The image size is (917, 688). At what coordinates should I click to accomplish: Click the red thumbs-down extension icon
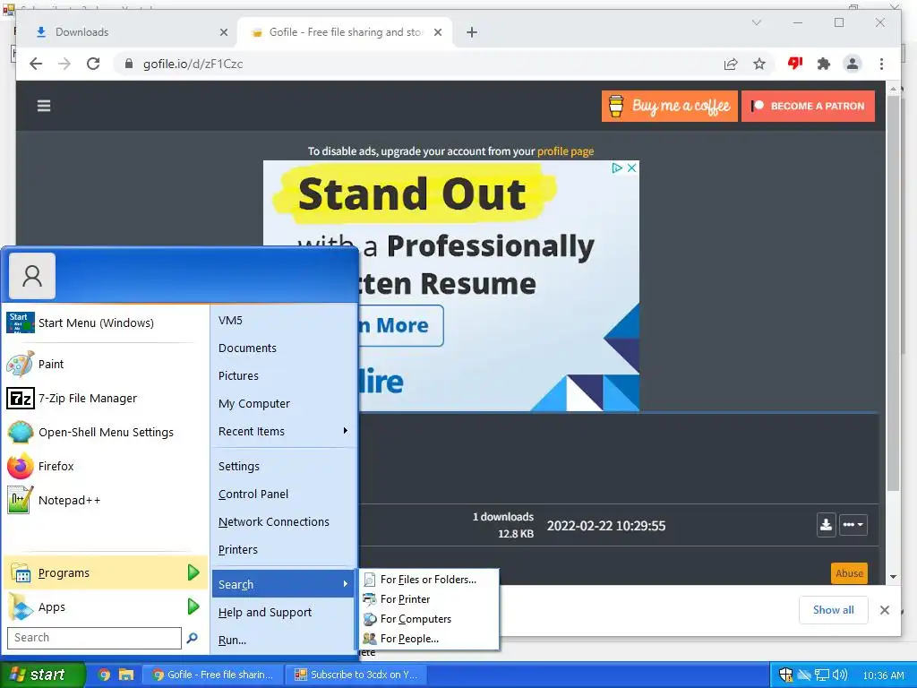[x=795, y=64]
